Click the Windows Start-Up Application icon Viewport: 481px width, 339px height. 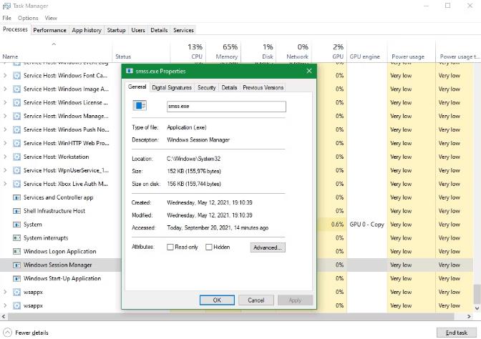coord(16,278)
